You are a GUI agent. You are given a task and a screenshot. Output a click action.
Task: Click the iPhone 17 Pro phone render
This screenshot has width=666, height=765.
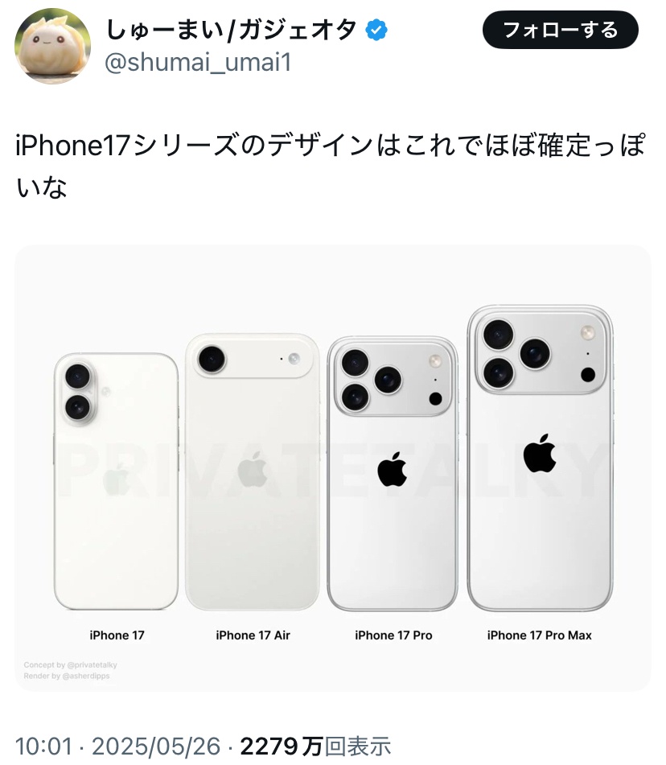(x=393, y=474)
